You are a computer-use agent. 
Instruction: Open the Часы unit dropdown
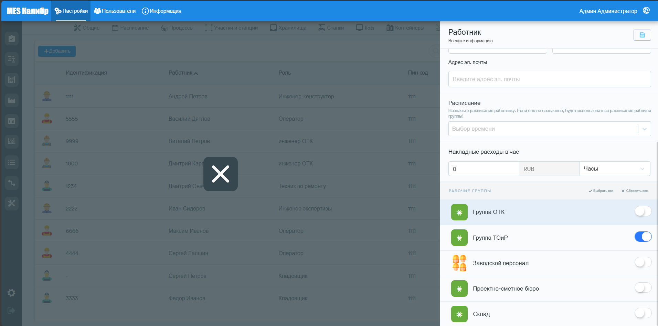point(615,169)
